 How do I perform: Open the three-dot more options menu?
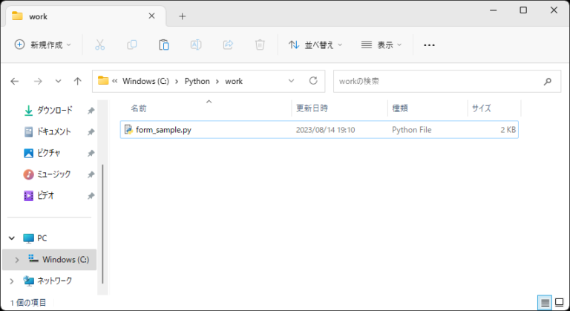(x=429, y=45)
